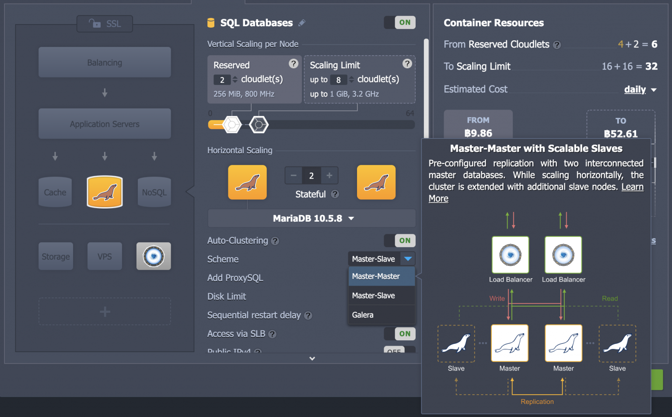
Task: Turn off the SQL Databases layer
Action: (399, 22)
